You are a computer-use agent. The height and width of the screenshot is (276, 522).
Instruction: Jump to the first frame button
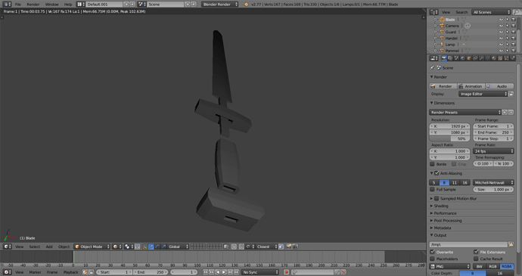click(205, 272)
